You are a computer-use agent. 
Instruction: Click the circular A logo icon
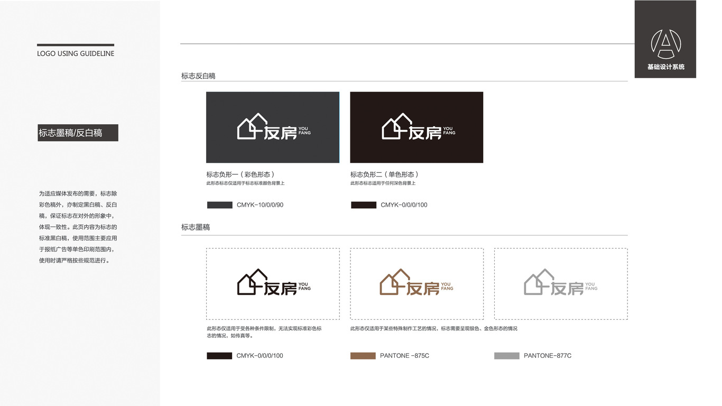665,44
